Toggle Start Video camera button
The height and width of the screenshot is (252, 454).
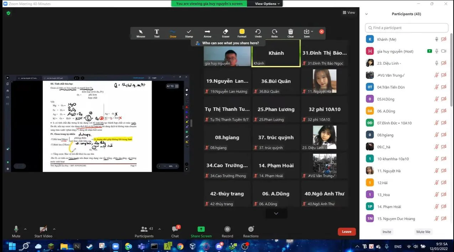point(43,231)
